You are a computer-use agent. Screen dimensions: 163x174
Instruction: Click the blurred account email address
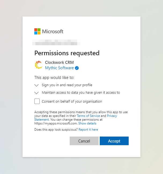click(56, 42)
